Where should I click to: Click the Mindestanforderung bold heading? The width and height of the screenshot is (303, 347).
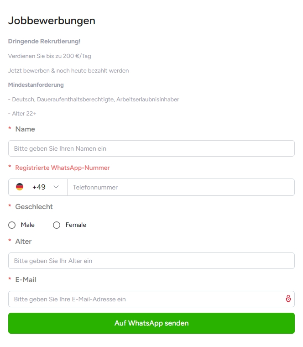tap(36, 85)
